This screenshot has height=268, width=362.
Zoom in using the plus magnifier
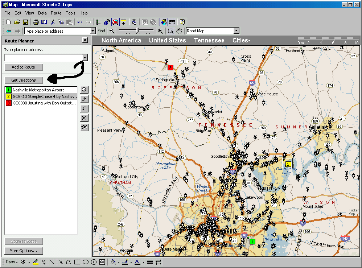(x=160, y=31)
